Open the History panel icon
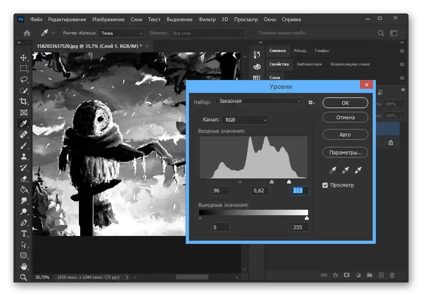 (257, 55)
